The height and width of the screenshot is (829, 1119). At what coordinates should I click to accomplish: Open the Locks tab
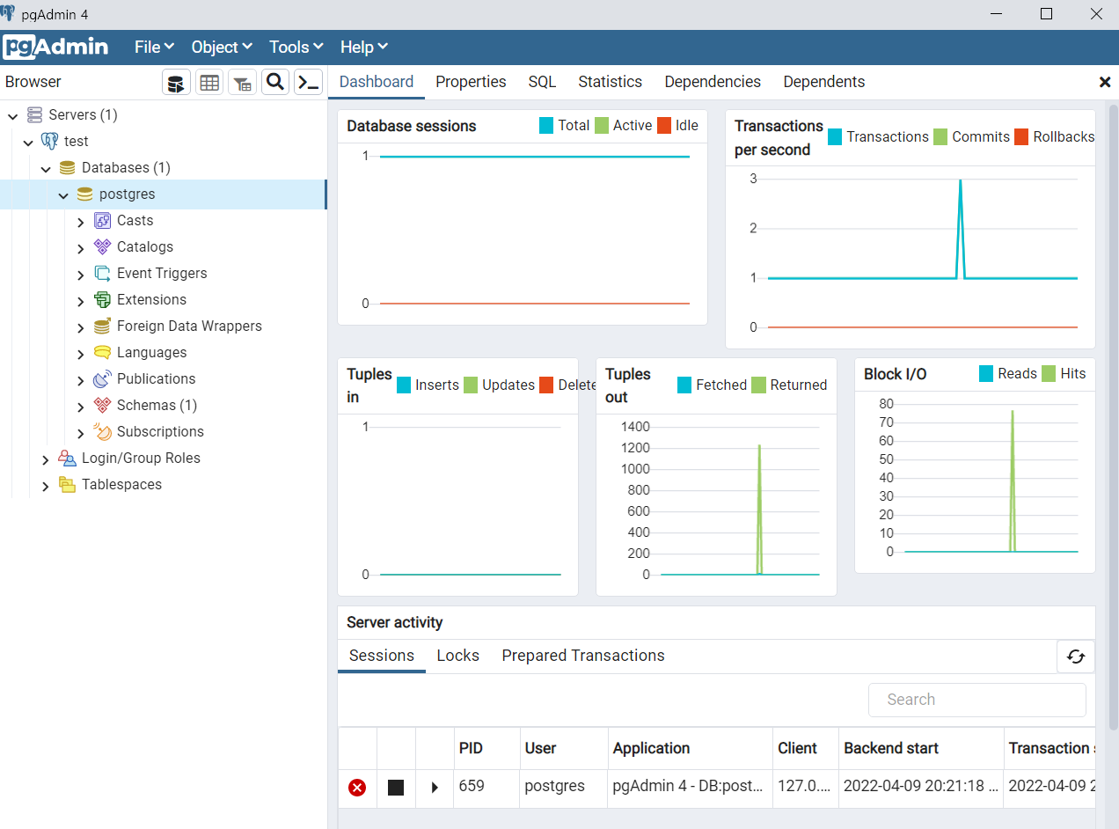457,656
